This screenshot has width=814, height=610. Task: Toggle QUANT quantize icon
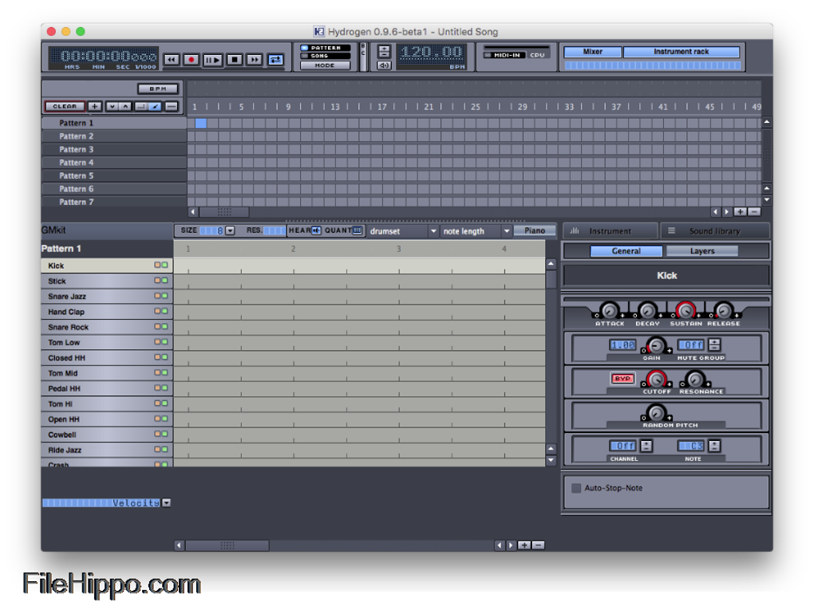pos(358,230)
